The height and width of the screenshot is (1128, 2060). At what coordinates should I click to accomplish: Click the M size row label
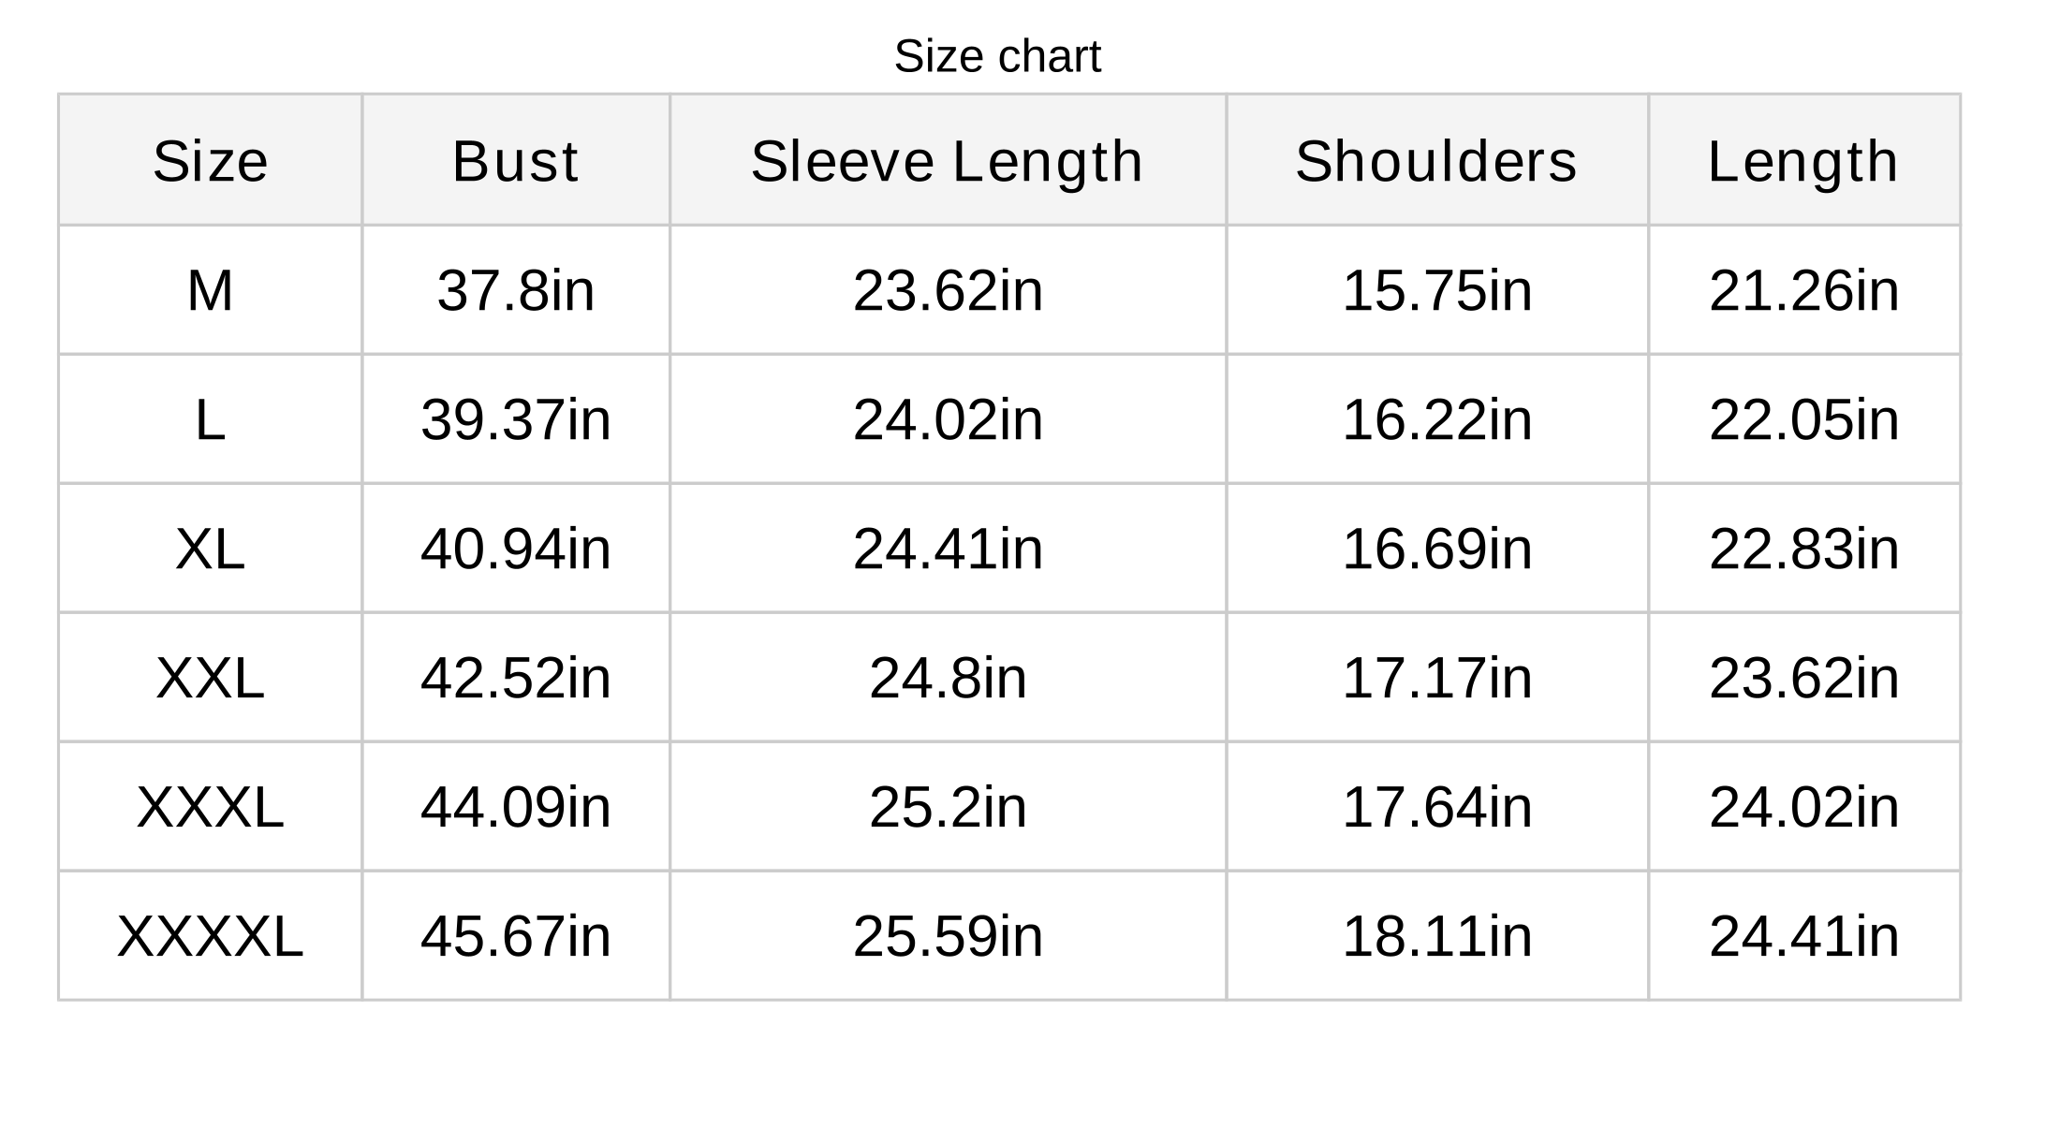click(210, 290)
